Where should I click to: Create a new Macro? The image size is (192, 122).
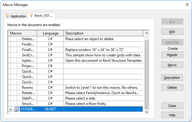tap(172, 65)
